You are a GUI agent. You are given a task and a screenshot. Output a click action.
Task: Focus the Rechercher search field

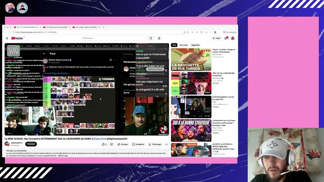[x=114, y=38]
